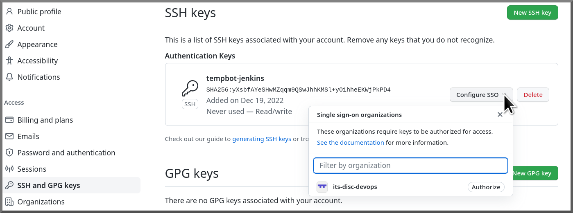Click the Password shield lock icon
Image resolution: width=573 pixels, height=213 pixels.
click(x=9, y=152)
